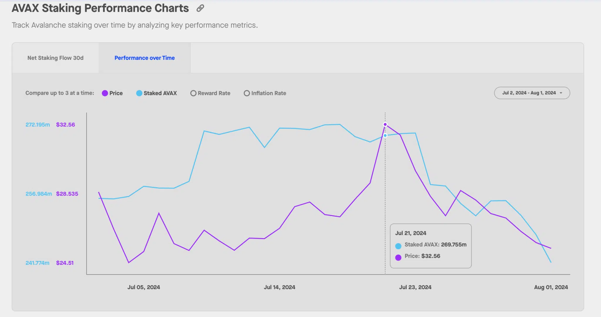601x317 pixels.
Task: Click the $24.51 axis label
Action: point(65,263)
